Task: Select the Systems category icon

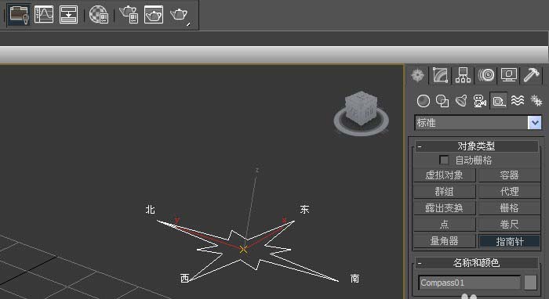Action: (536, 101)
